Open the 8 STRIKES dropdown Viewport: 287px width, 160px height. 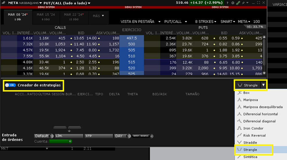pos(206,22)
